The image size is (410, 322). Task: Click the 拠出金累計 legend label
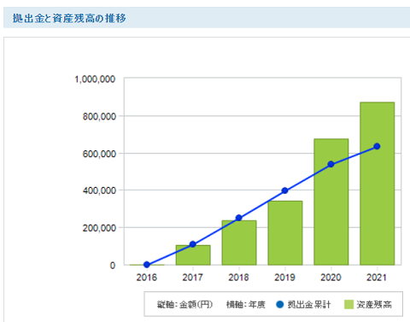coord(309,304)
